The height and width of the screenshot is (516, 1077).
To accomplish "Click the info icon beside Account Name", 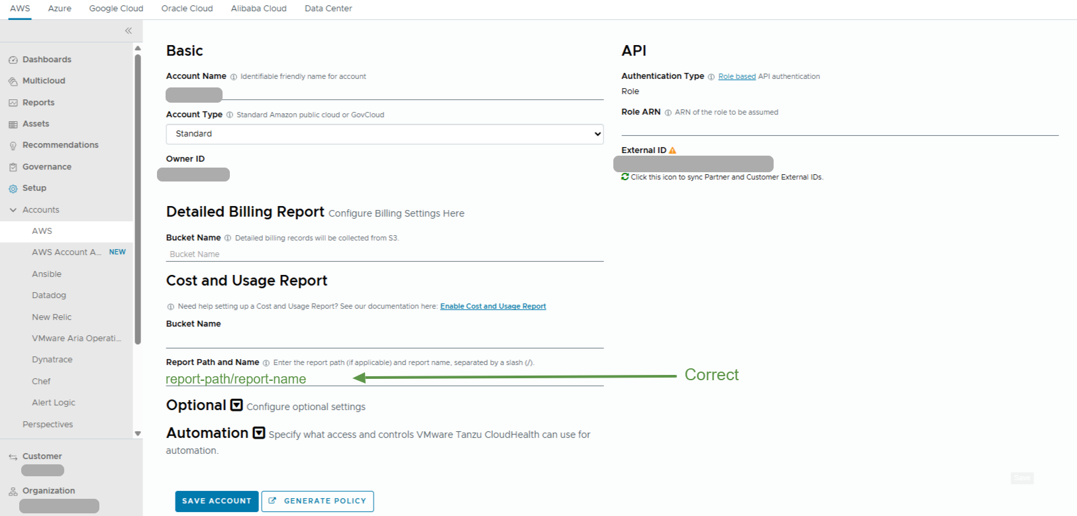I will coord(233,77).
